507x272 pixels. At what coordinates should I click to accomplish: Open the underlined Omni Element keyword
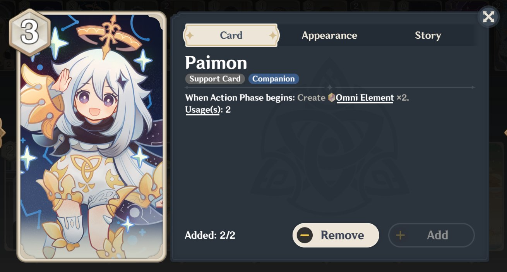click(x=365, y=98)
